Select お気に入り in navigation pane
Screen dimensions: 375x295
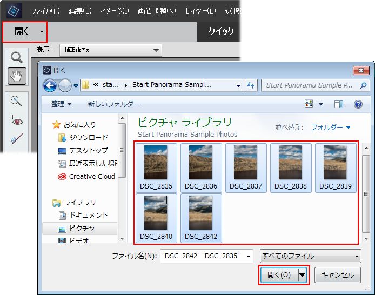click(x=74, y=124)
